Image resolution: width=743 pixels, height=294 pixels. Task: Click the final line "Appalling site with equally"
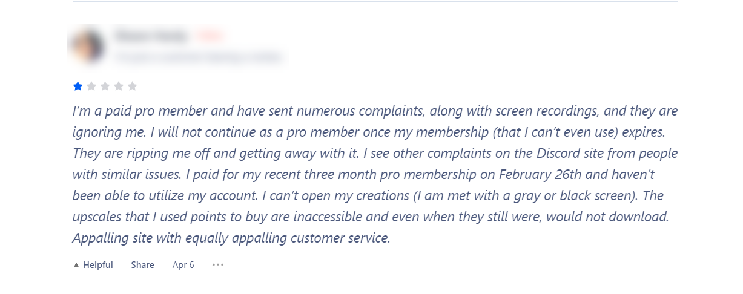click(231, 238)
